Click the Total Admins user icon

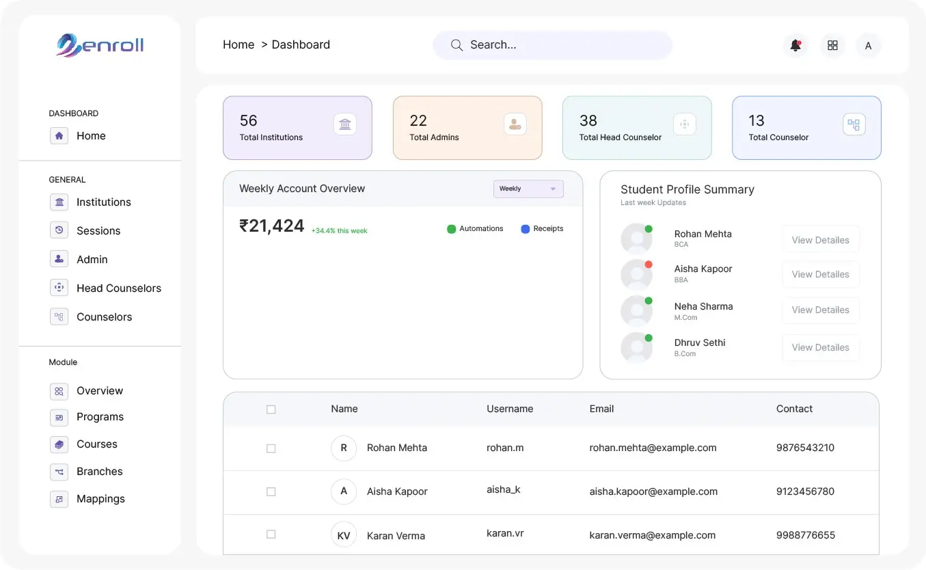coord(515,124)
